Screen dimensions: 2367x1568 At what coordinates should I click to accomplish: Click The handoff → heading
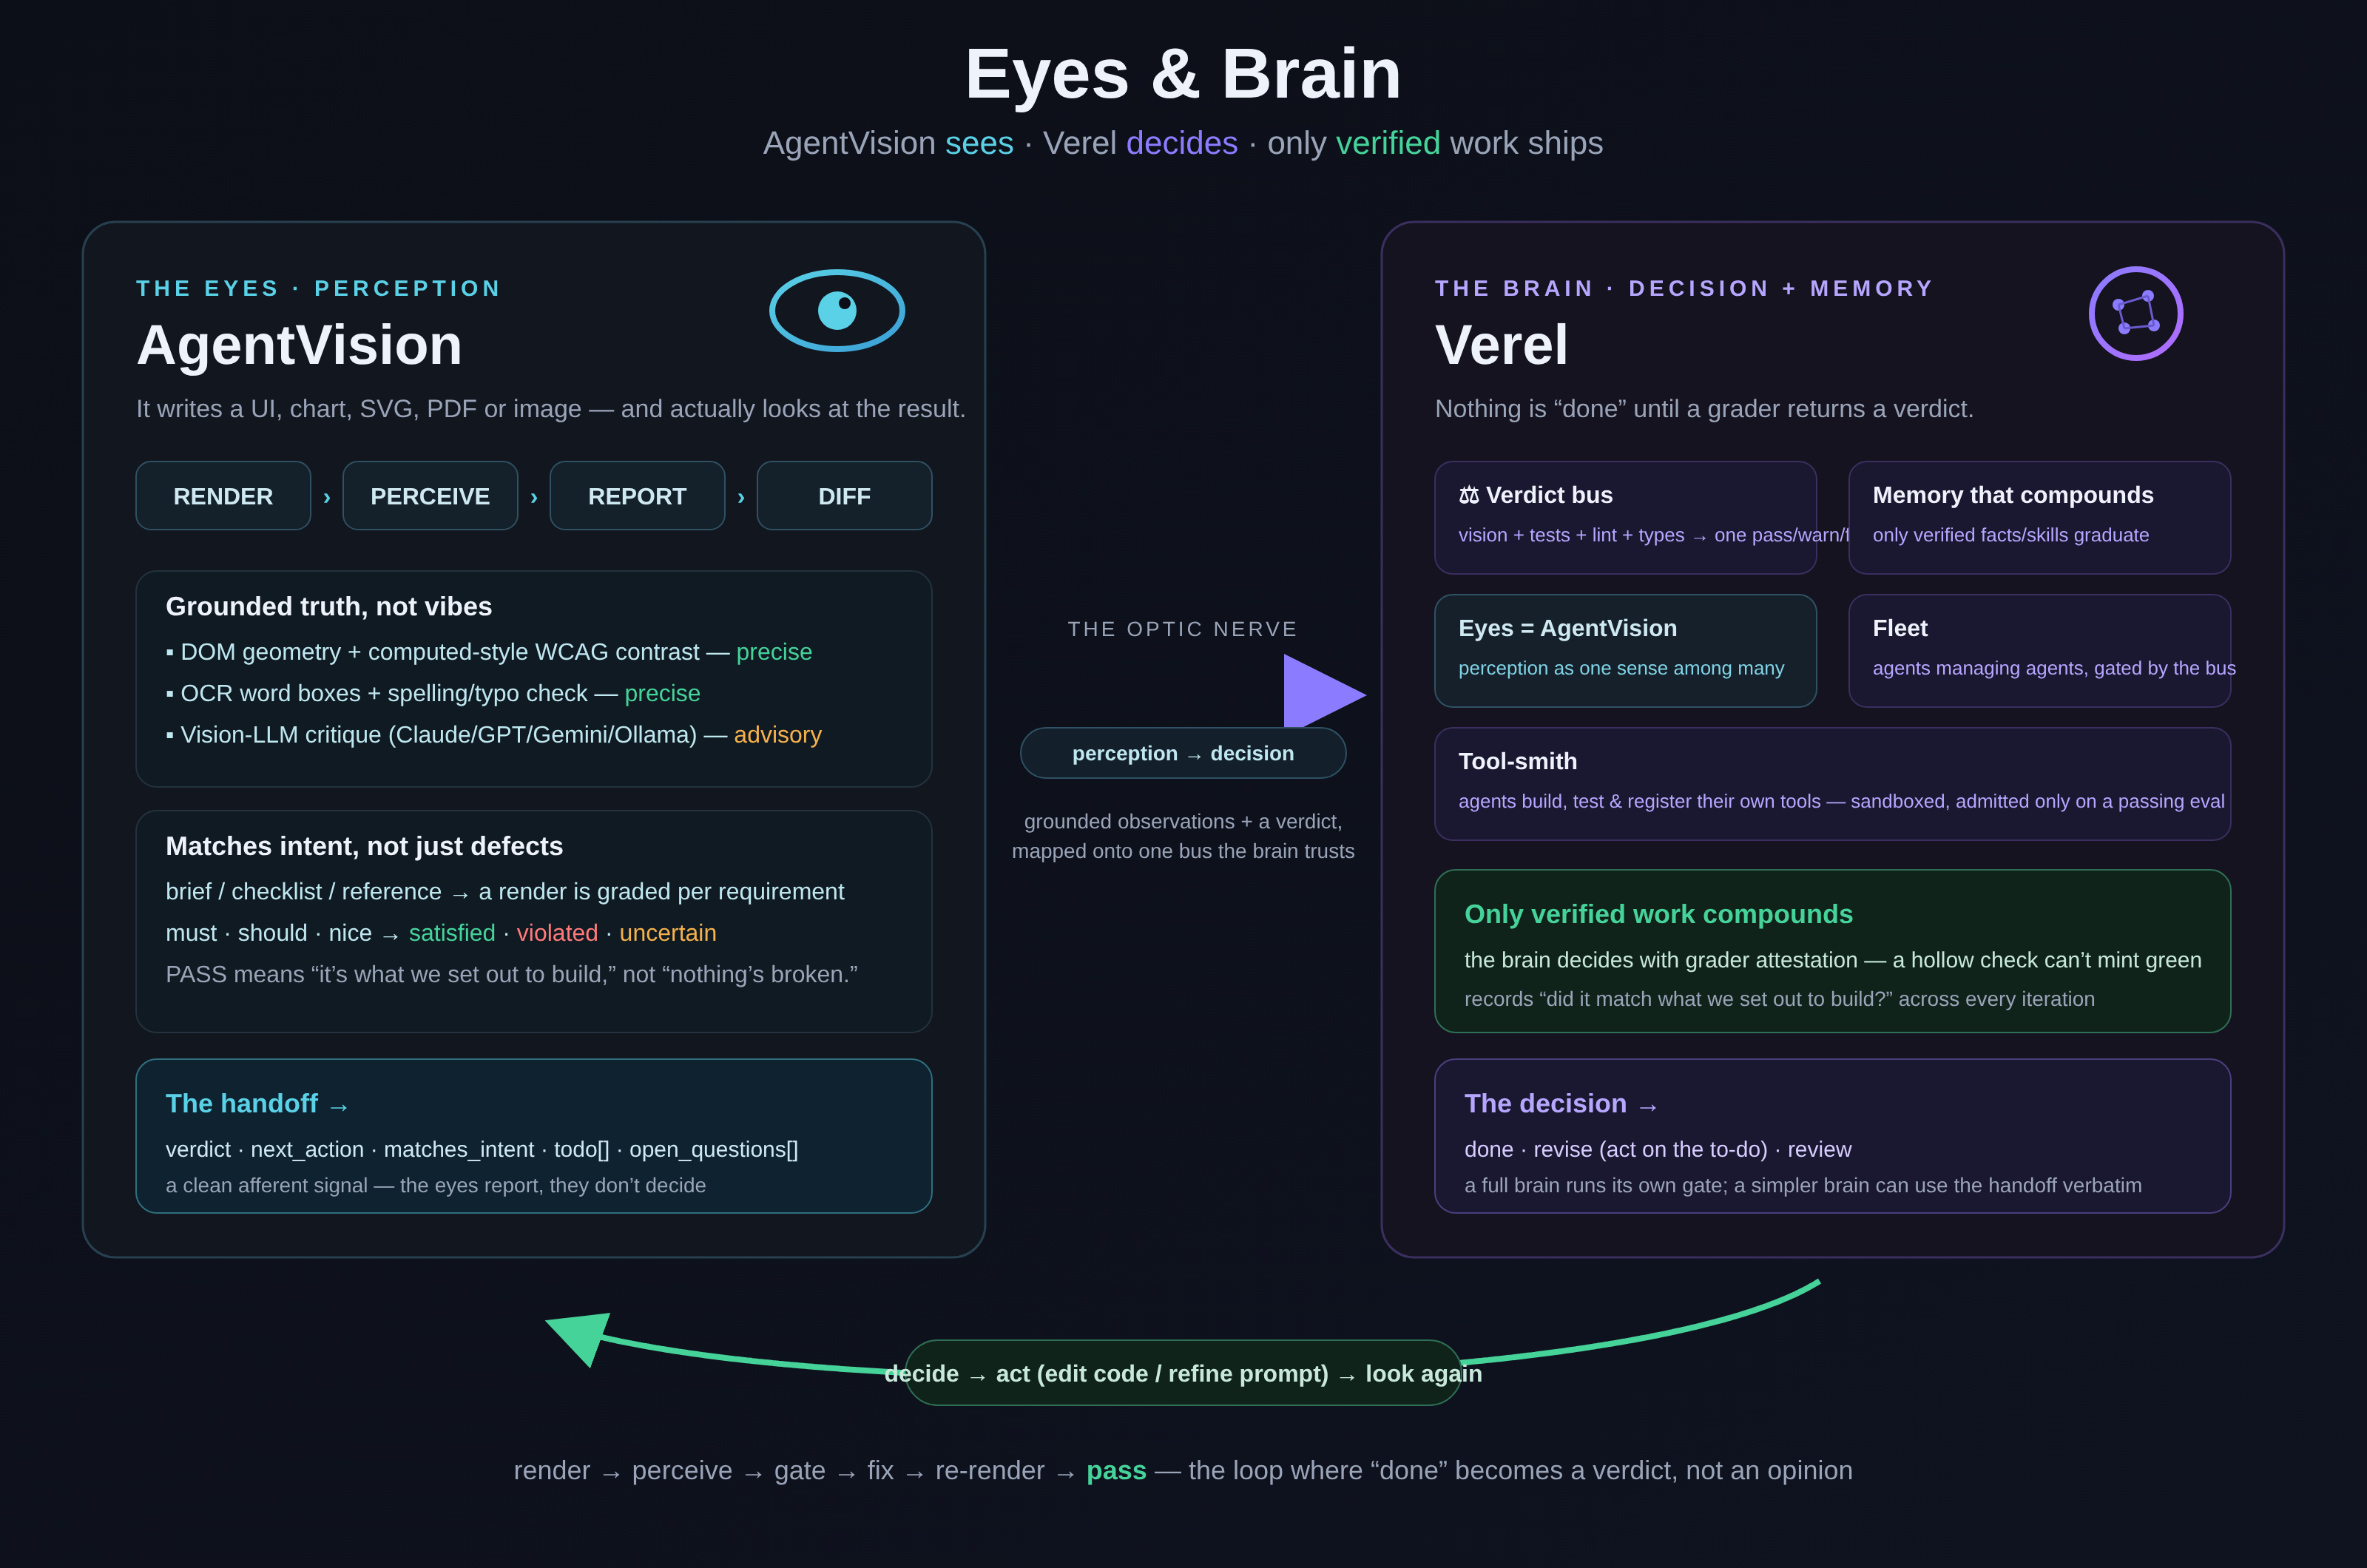coord(257,1104)
